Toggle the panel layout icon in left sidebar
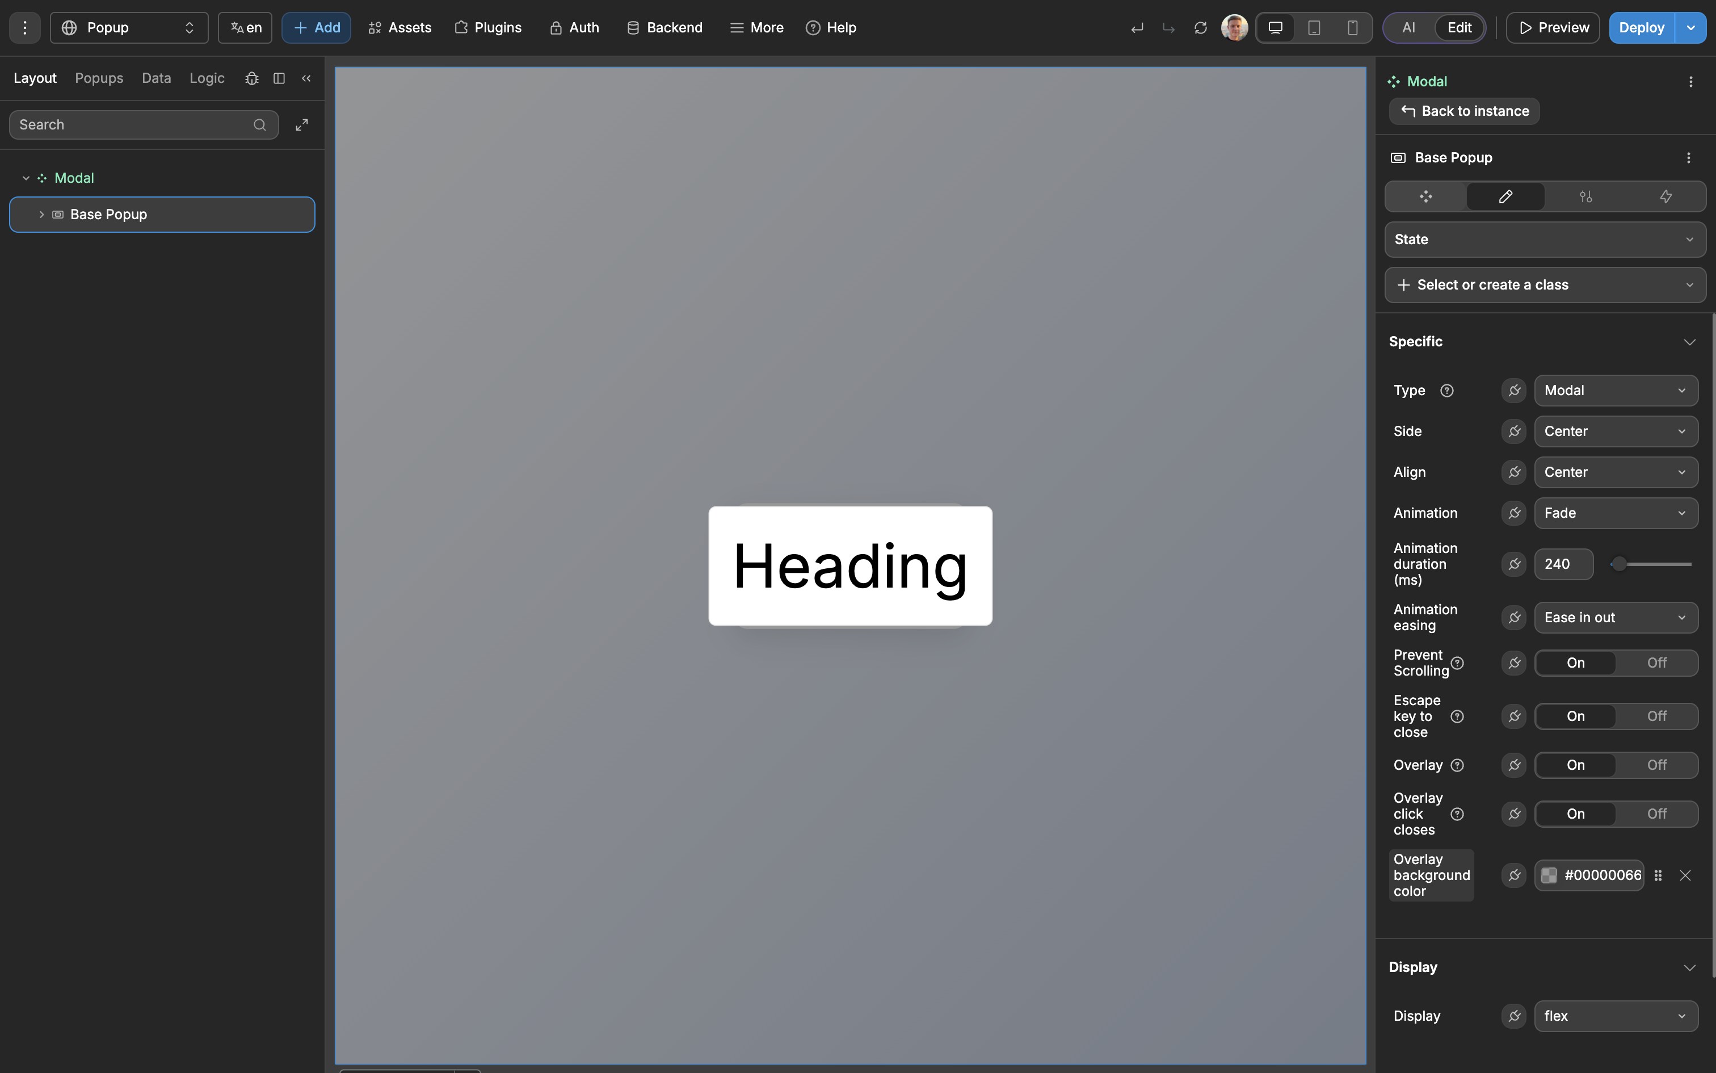Screen dimensions: 1716x1073 coord(279,78)
